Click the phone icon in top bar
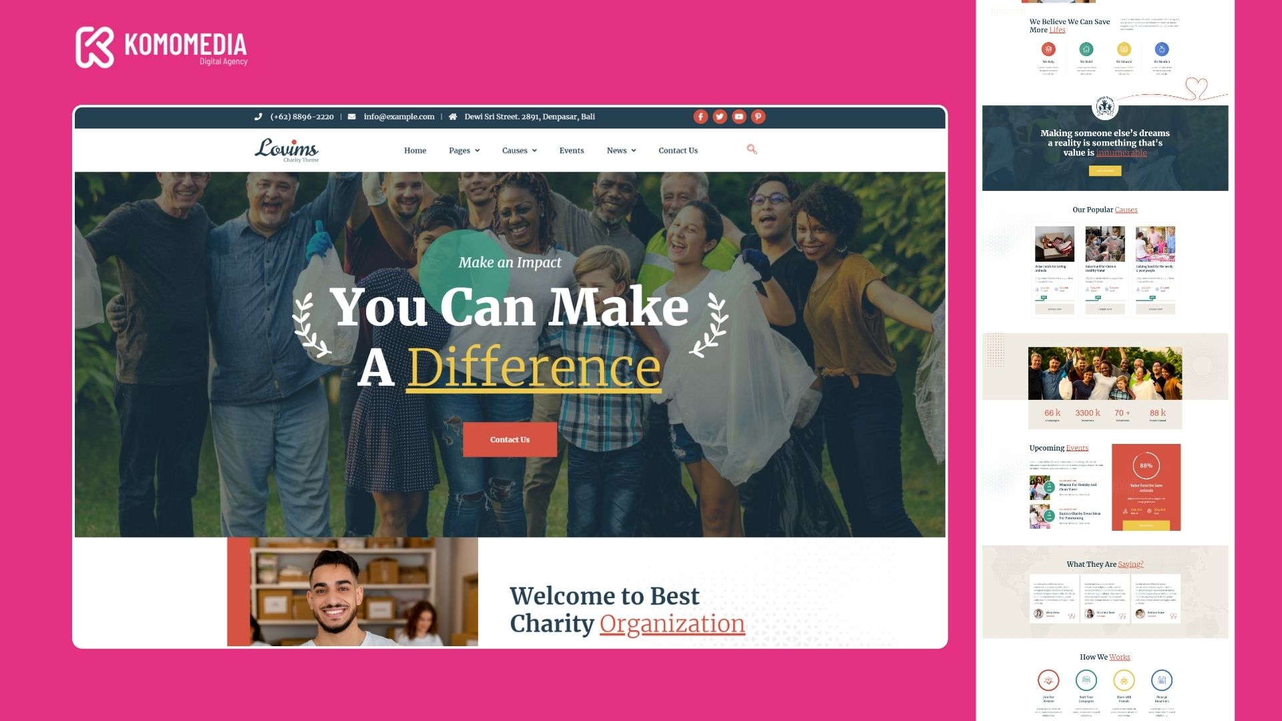Screen dimensions: 1282x721 [x=258, y=117]
